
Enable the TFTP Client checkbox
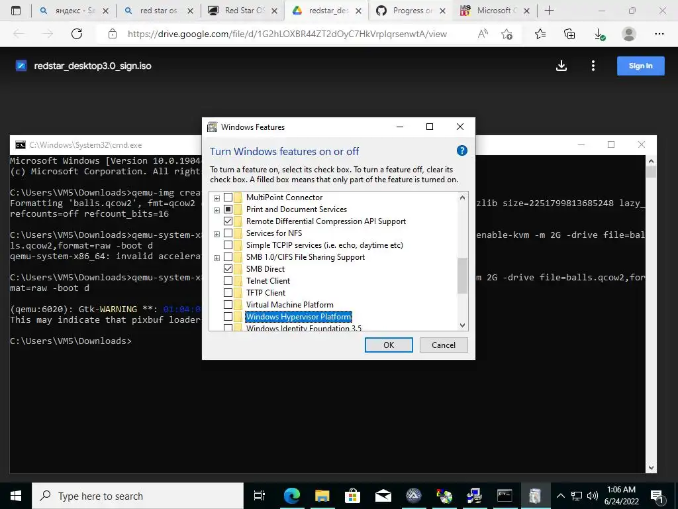228,292
